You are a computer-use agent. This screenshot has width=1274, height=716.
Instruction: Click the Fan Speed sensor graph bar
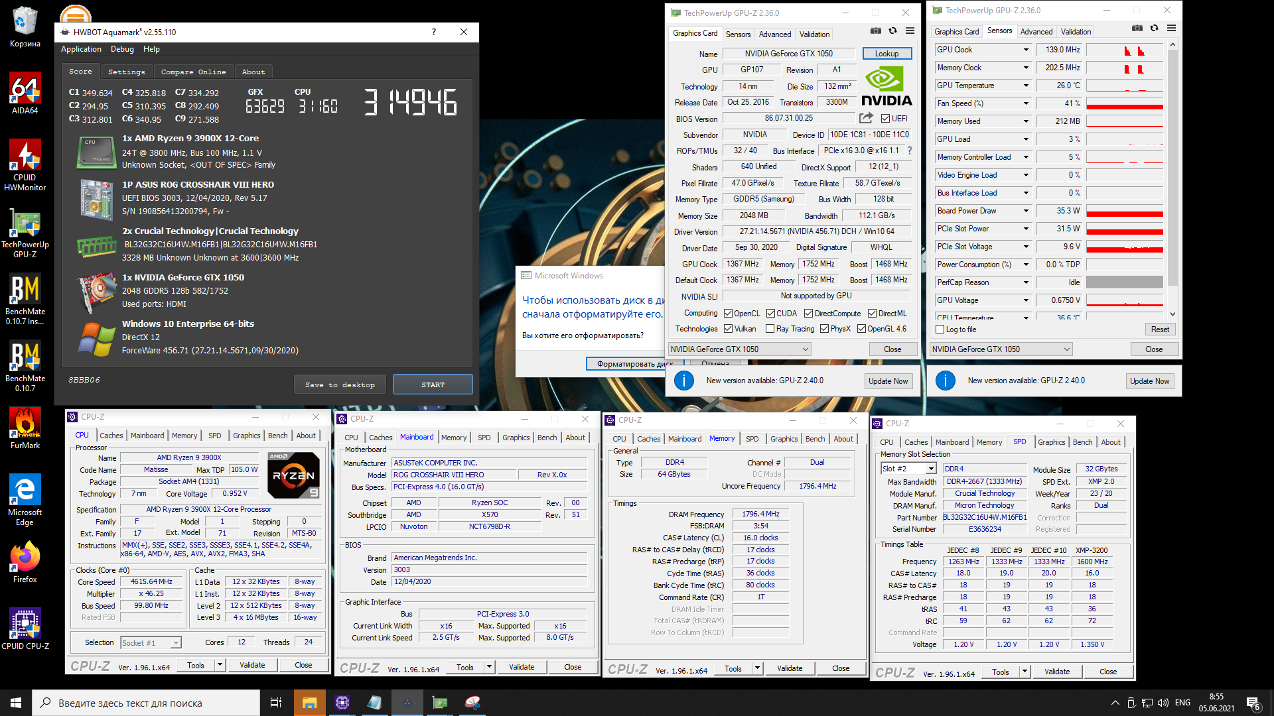click(x=1124, y=103)
